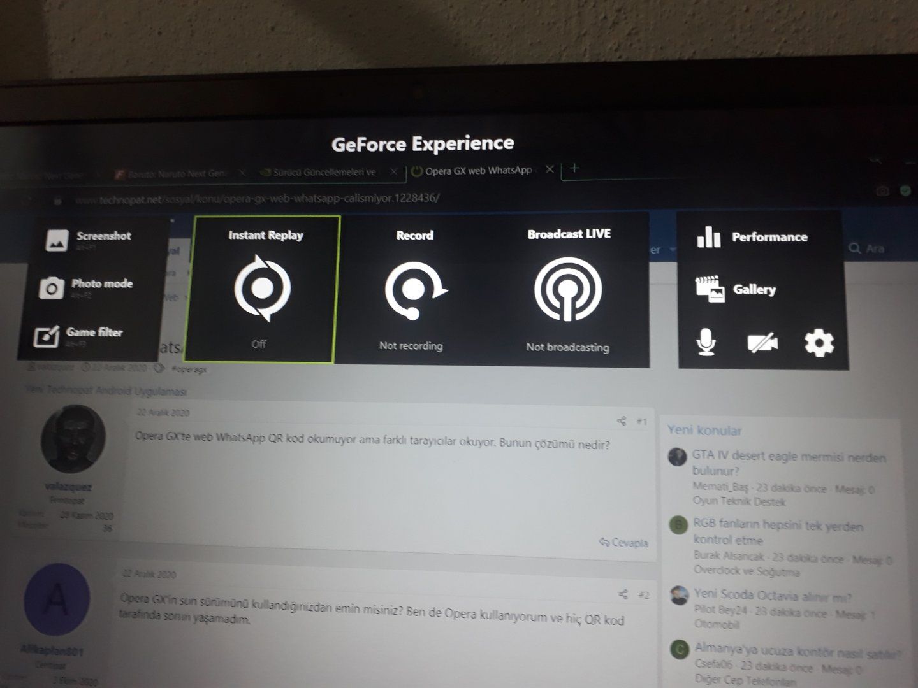Open Yeni Technopat Android Uygulaması notice link
This screenshot has width=918, height=688.
(x=106, y=391)
